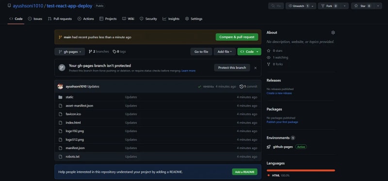Viewport: 388px width, 181px height.
Task: Open robots.txt file
Action: 72,156
